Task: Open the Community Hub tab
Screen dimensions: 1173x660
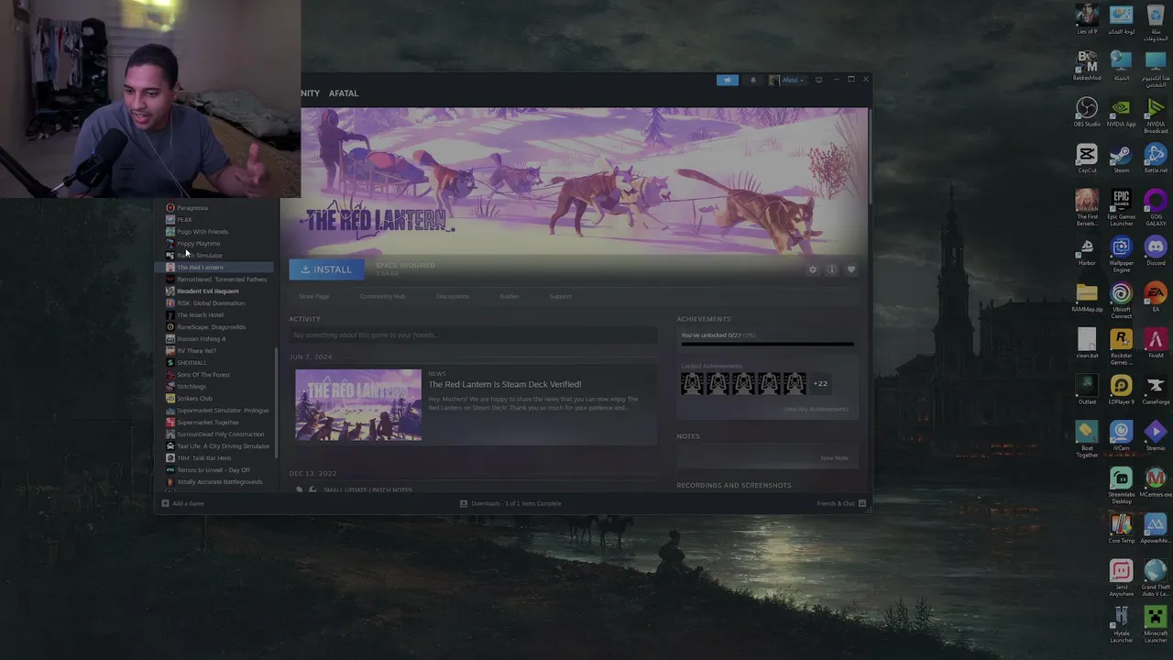Action: (382, 296)
